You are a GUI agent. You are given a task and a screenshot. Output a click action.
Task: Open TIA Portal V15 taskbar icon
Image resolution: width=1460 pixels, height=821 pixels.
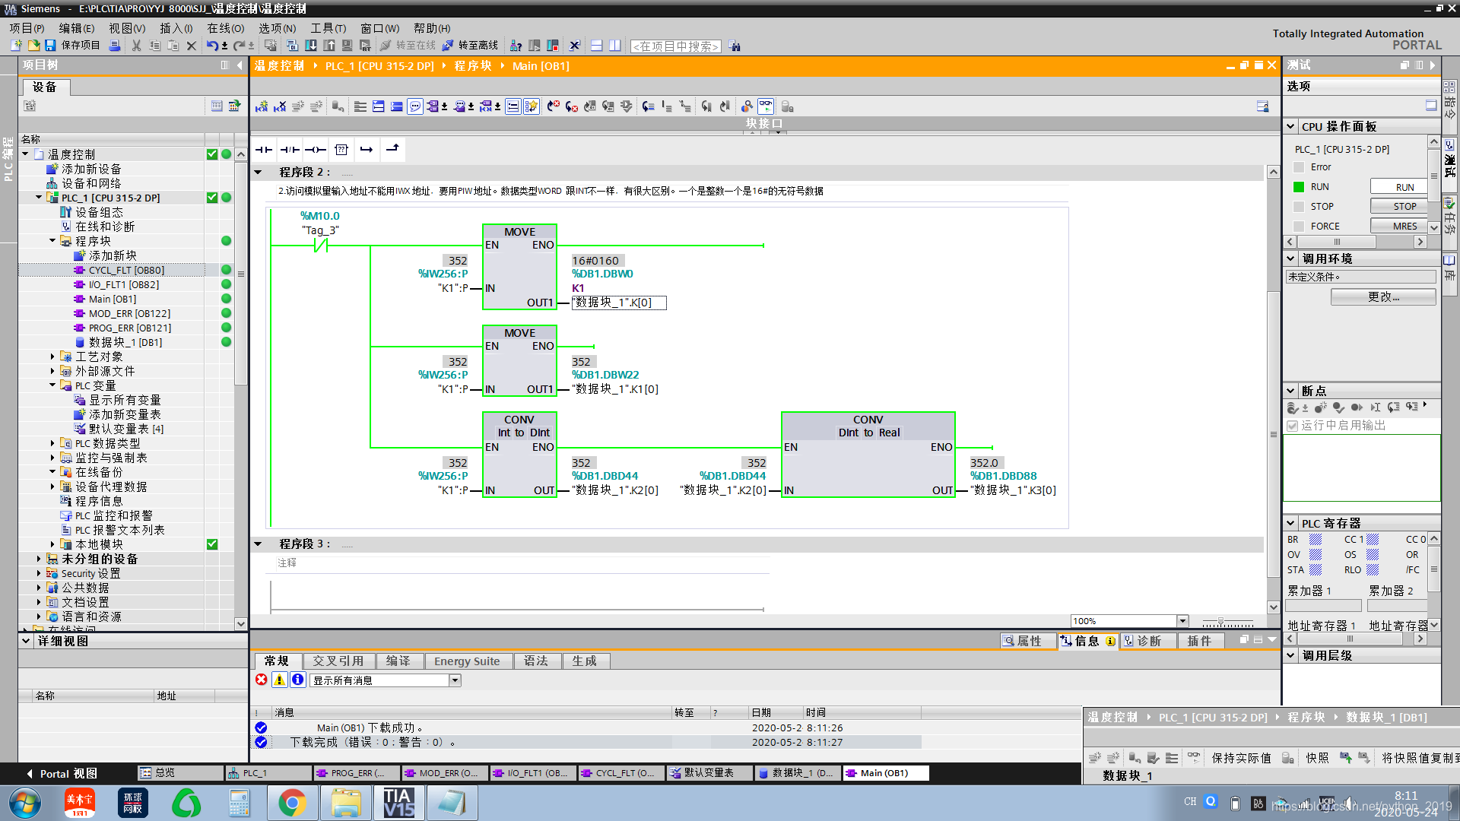pos(398,803)
